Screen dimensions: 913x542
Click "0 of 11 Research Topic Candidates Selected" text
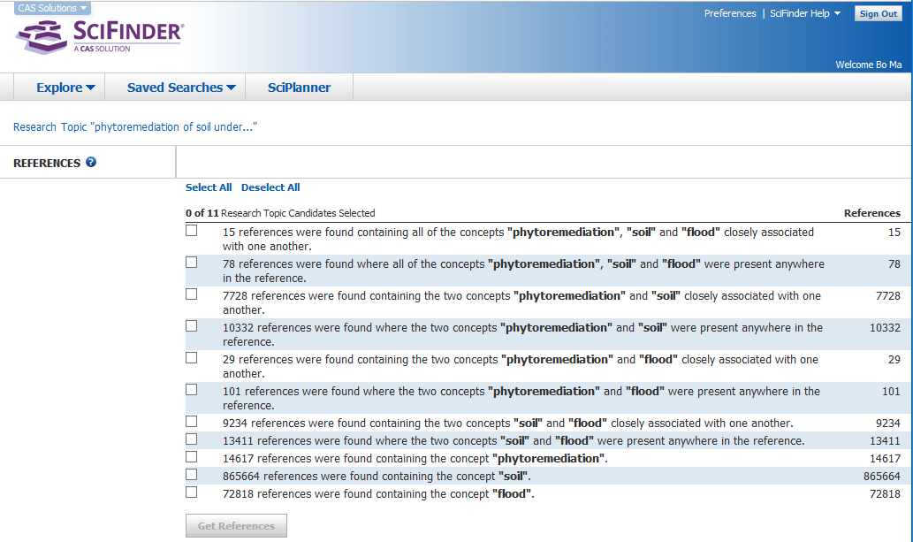pyautogui.click(x=280, y=213)
